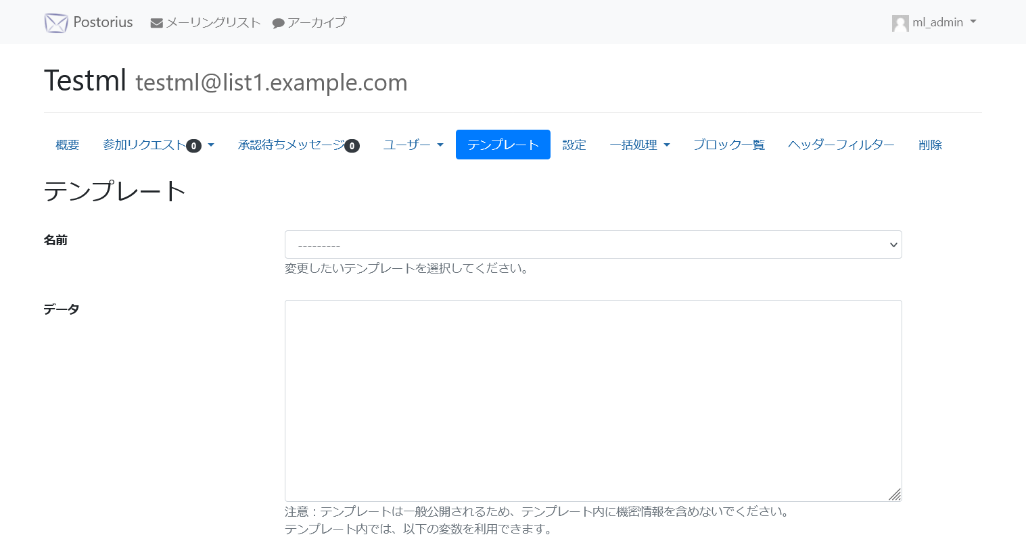Switch to the 設定 tab
This screenshot has height=539, width=1026.
[x=574, y=145]
